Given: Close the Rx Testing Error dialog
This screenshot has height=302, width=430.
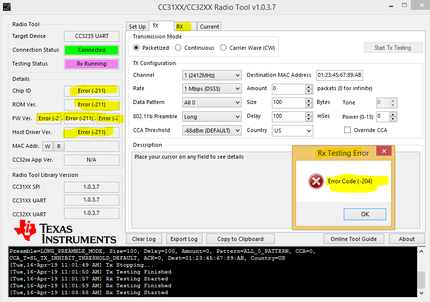Looking at the screenshot, I should click(x=384, y=151).
